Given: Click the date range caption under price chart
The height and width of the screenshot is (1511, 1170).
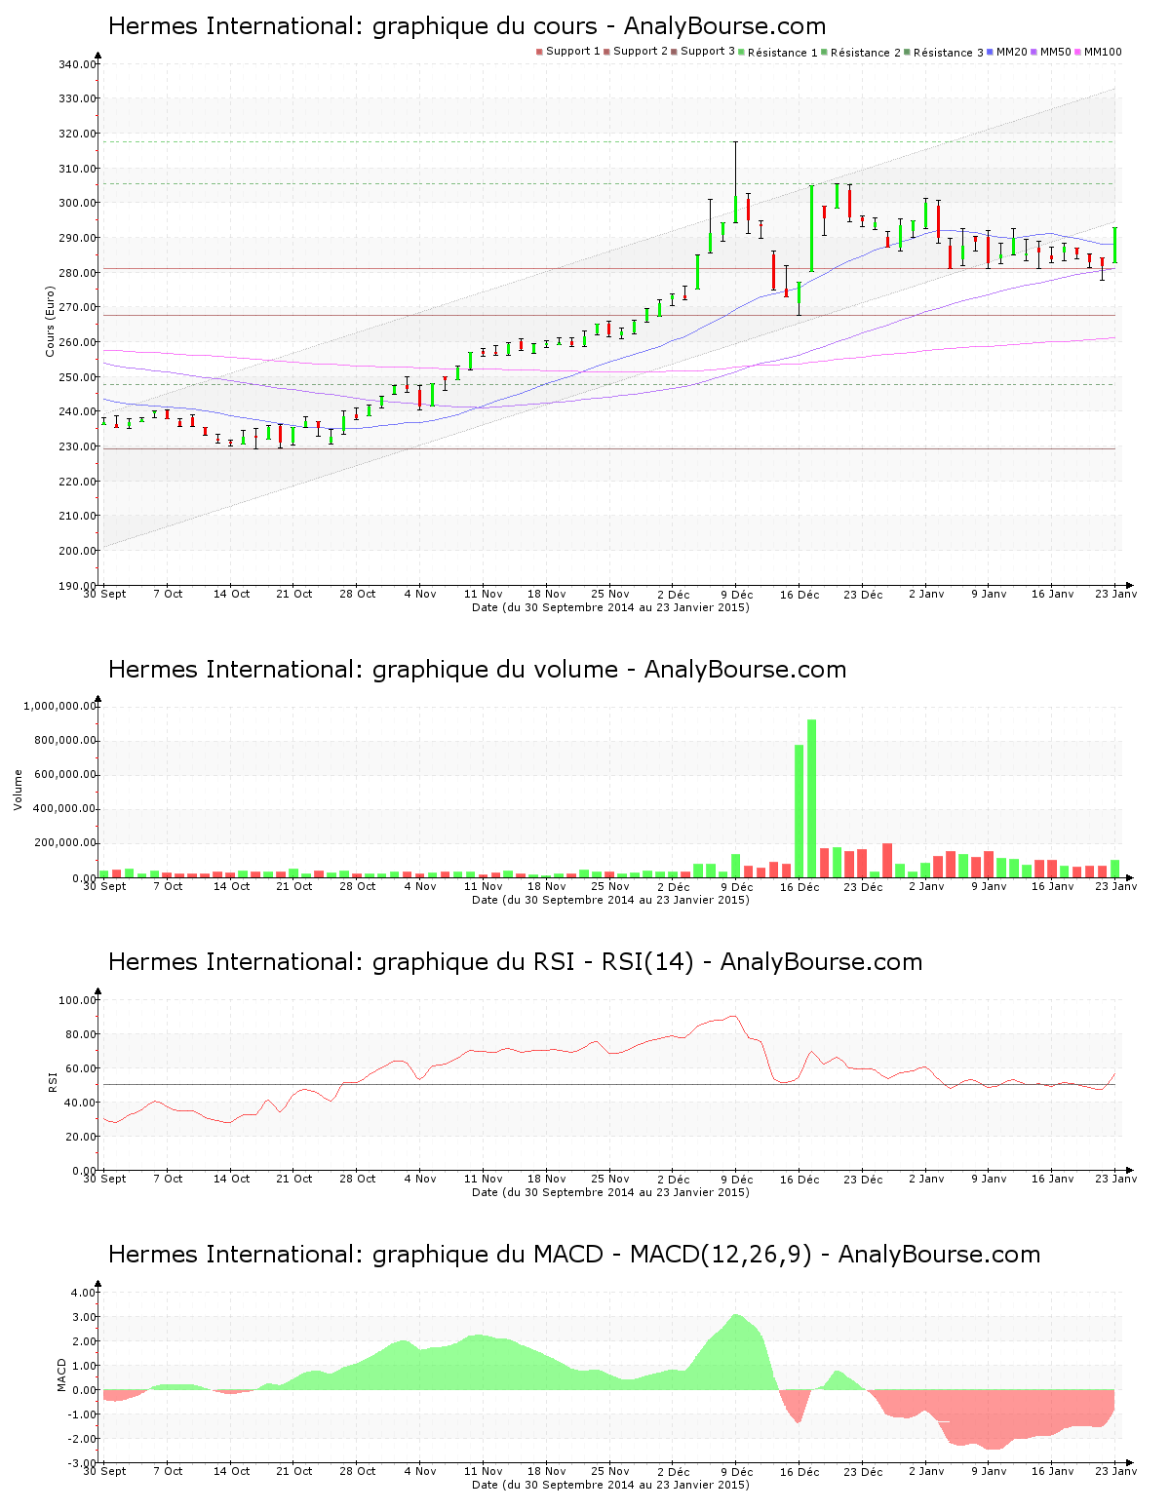Looking at the screenshot, I should point(610,607).
